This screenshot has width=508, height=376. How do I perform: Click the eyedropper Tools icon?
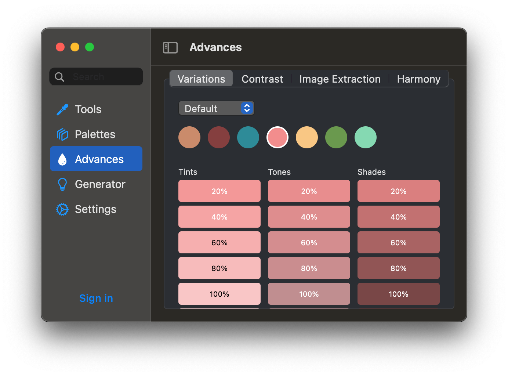click(x=62, y=109)
